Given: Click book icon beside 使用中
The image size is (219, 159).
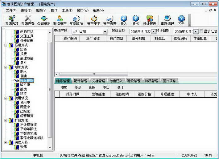Looking at the screenshot, I should tap(16, 103).
